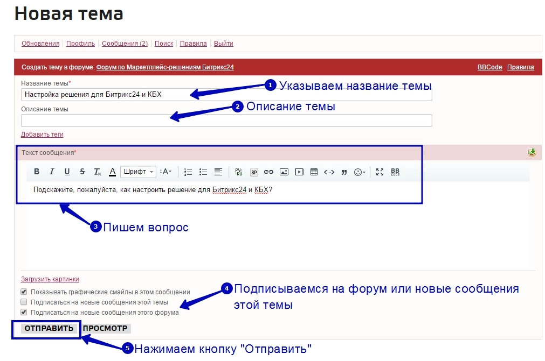The image size is (545, 361).
Task: Insert an image into the message
Action: 284,172
